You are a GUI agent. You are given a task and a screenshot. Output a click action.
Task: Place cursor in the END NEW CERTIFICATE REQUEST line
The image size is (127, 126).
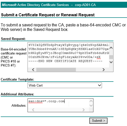point(65,61)
